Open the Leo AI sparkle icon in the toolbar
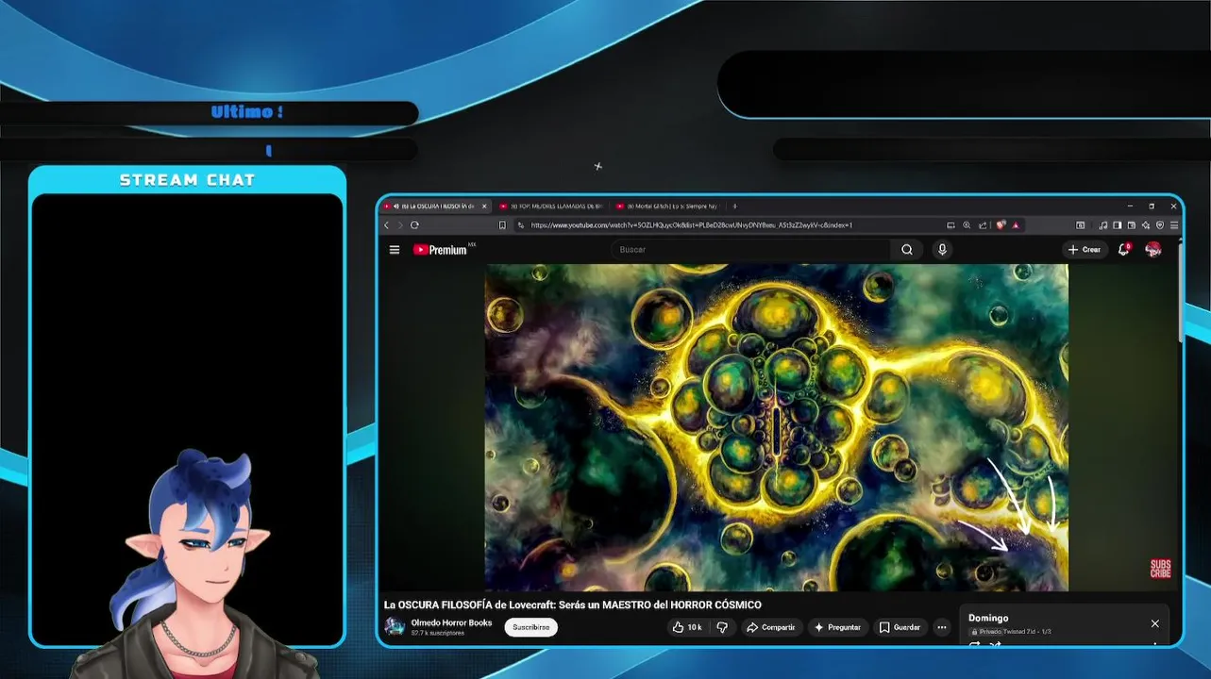The height and width of the screenshot is (679, 1211). click(1146, 225)
